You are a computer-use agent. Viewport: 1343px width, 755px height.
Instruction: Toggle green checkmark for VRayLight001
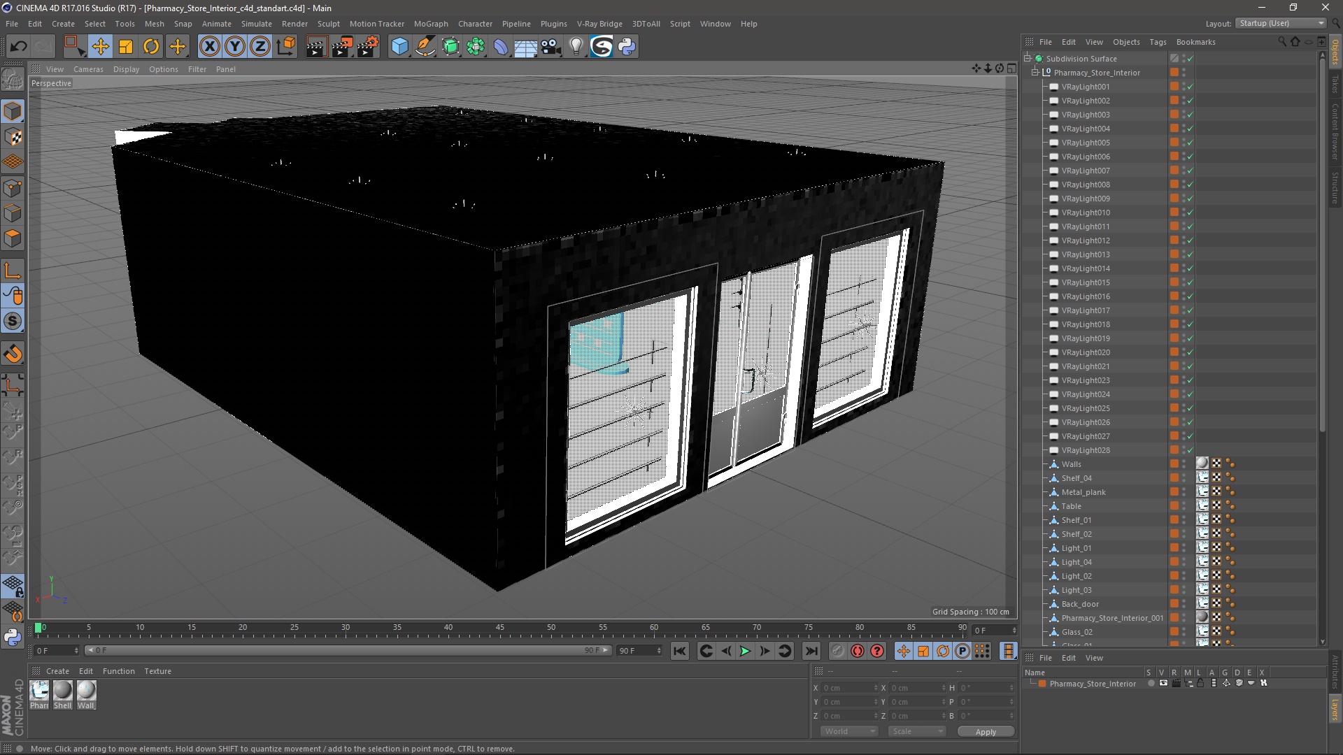point(1190,87)
